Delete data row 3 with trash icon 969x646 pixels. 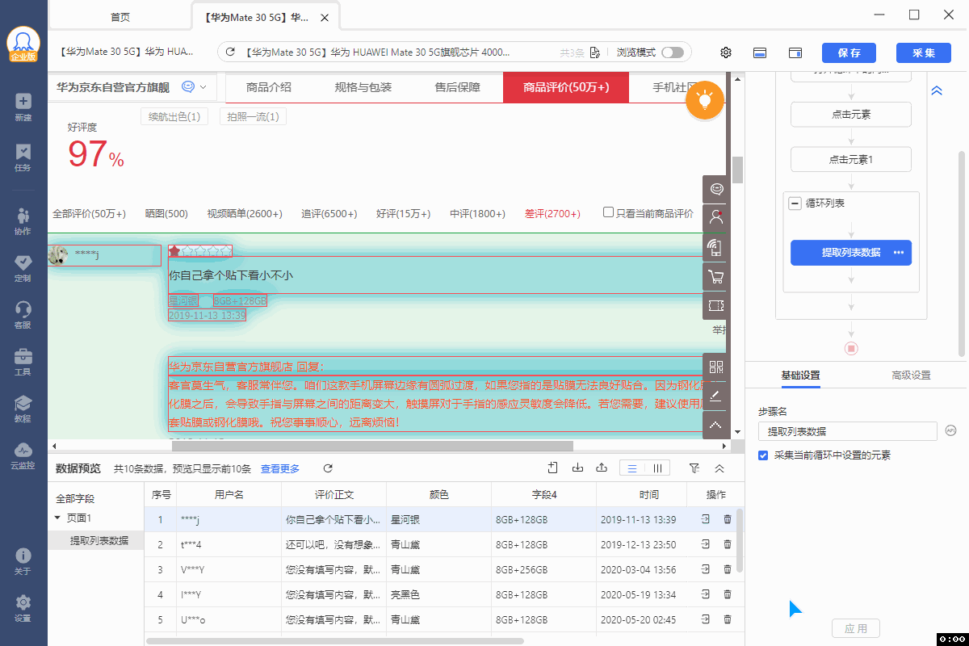728,570
